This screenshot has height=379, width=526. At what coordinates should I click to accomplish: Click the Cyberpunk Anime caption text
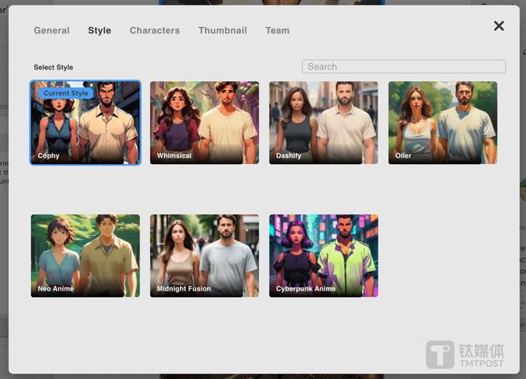pyautogui.click(x=306, y=288)
